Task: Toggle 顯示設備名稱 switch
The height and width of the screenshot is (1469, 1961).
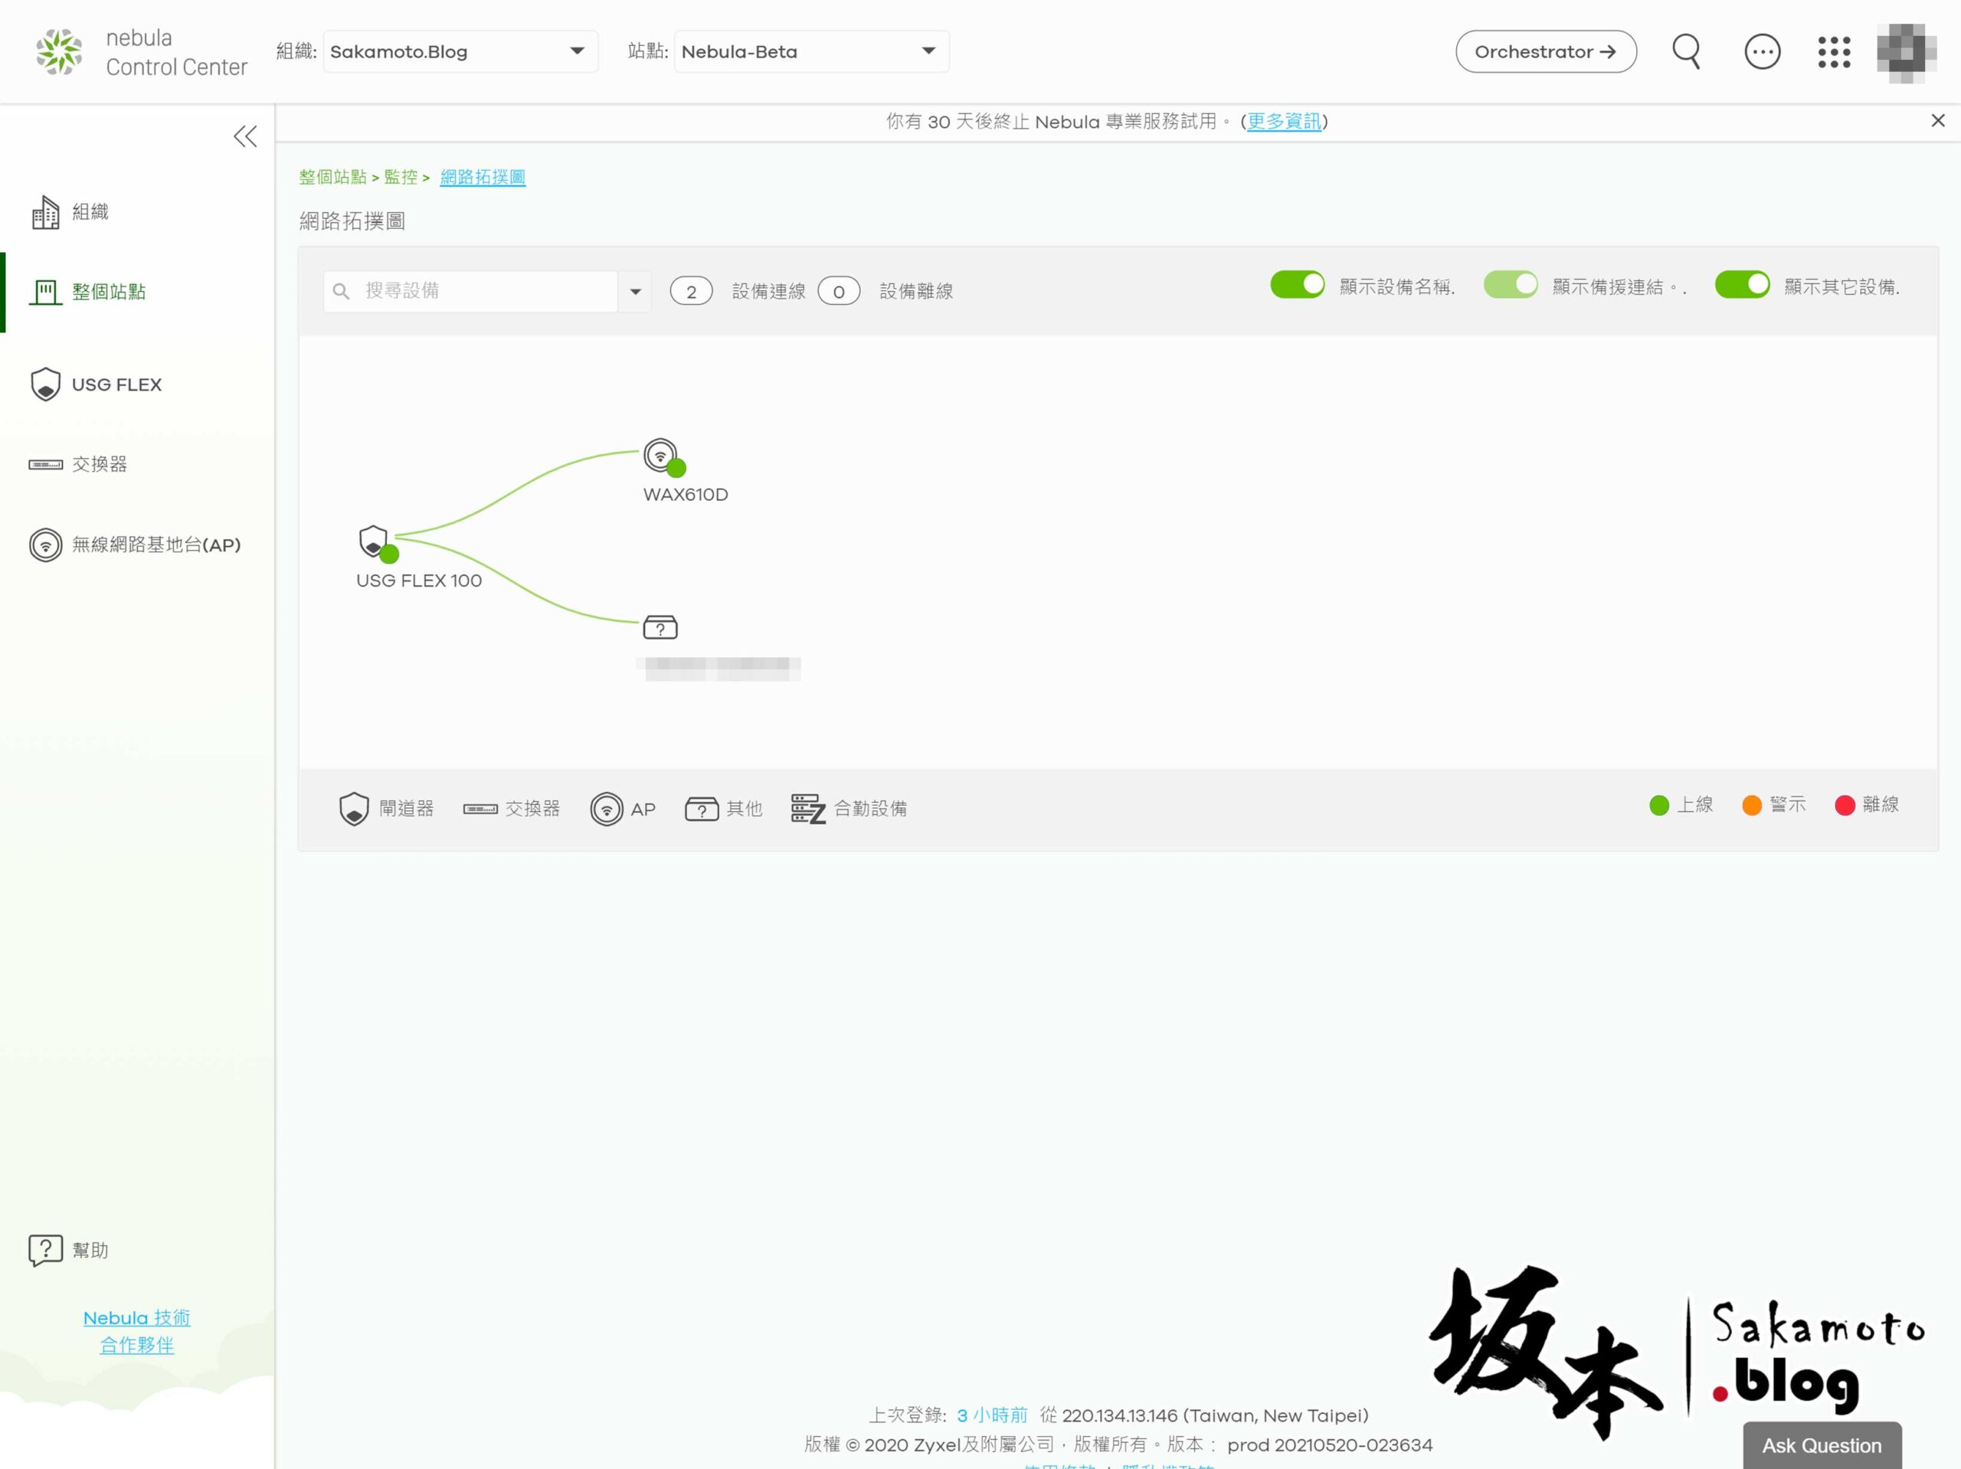Action: [1297, 285]
